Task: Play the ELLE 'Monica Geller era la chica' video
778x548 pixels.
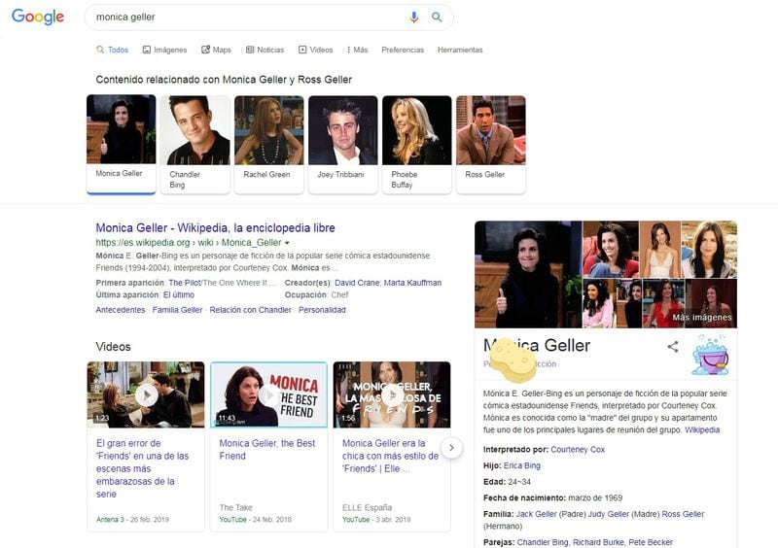Action: [392, 394]
